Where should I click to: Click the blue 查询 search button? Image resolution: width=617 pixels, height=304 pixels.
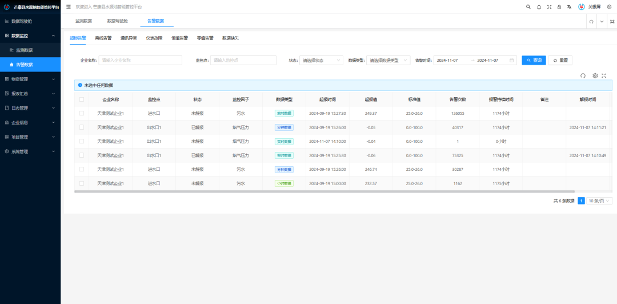(534, 60)
